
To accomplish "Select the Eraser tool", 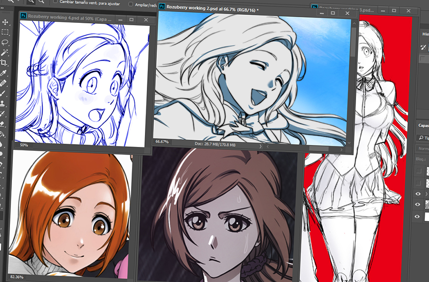I will tap(2, 124).
